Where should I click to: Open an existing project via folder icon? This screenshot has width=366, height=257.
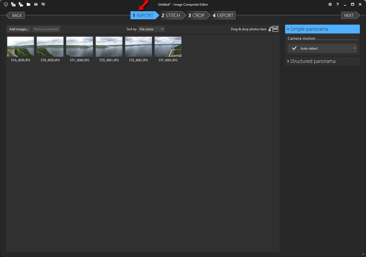[x=28, y=4]
